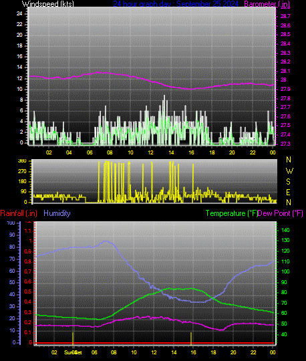Image resolution: width=306 pixels, height=361 pixels.
Task: Click '18' on the bottom chart time axis
Action: pyautogui.click(x=213, y=352)
